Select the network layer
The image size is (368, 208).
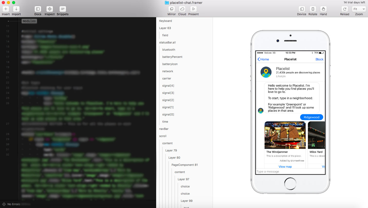(x=168, y=71)
